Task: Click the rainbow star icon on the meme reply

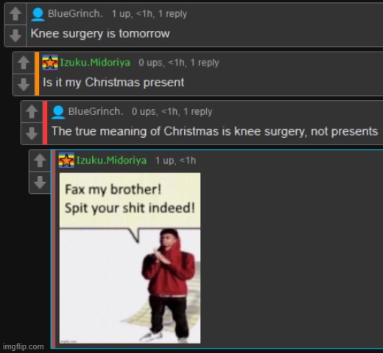Action: [66, 160]
